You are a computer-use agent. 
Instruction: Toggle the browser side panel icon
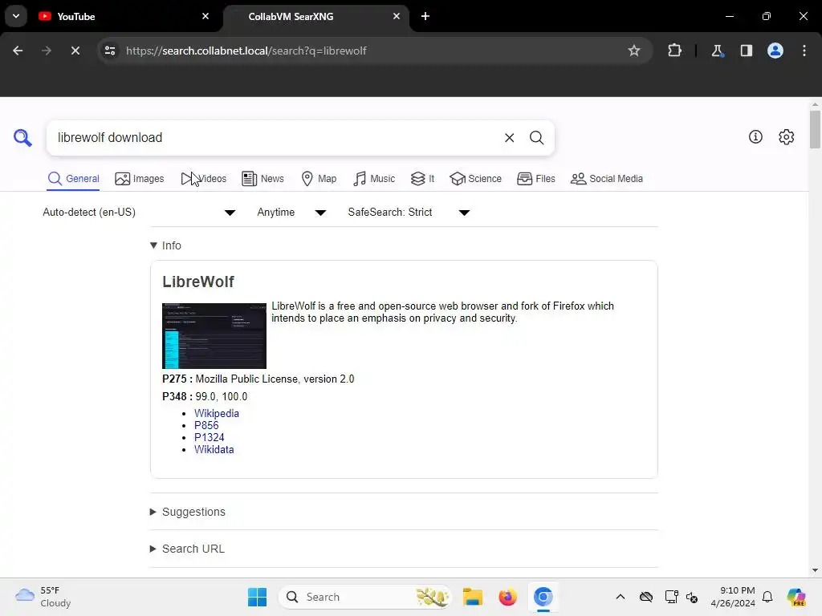[x=747, y=51]
